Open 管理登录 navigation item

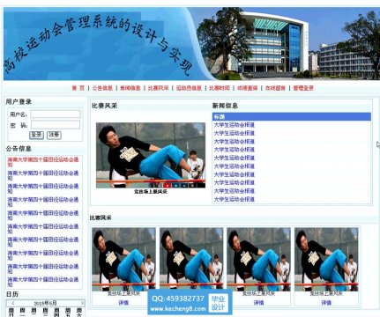pyautogui.click(x=303, y=88)
